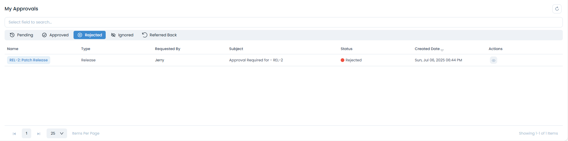Click the refresh icon for My Approvals
Image resolution: width=568 pixels, height=141 pixels.
[557, 9]
